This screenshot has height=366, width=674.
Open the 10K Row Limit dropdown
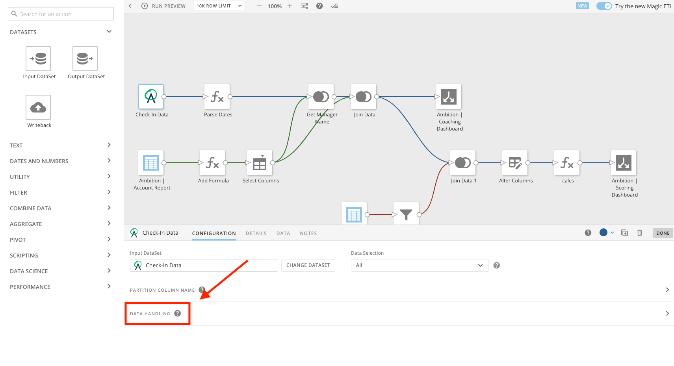(x=219, y=6)
